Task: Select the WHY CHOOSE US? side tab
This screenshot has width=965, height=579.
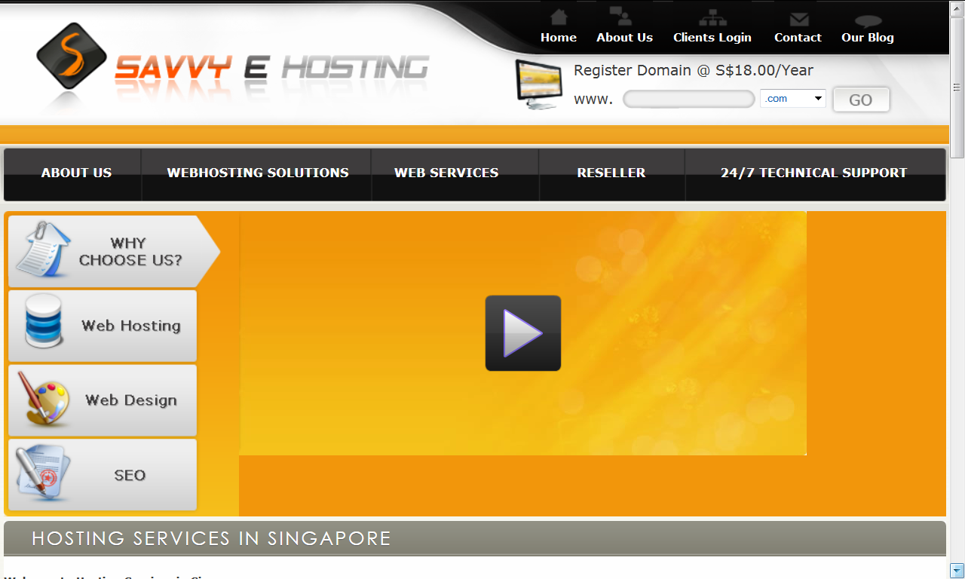Action: pos(114,252)
